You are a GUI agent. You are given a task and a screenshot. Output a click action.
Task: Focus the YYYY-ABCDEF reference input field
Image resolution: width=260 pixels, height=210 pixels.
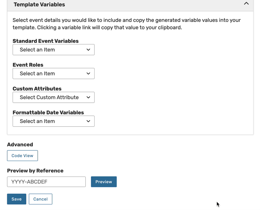(46, 182)
